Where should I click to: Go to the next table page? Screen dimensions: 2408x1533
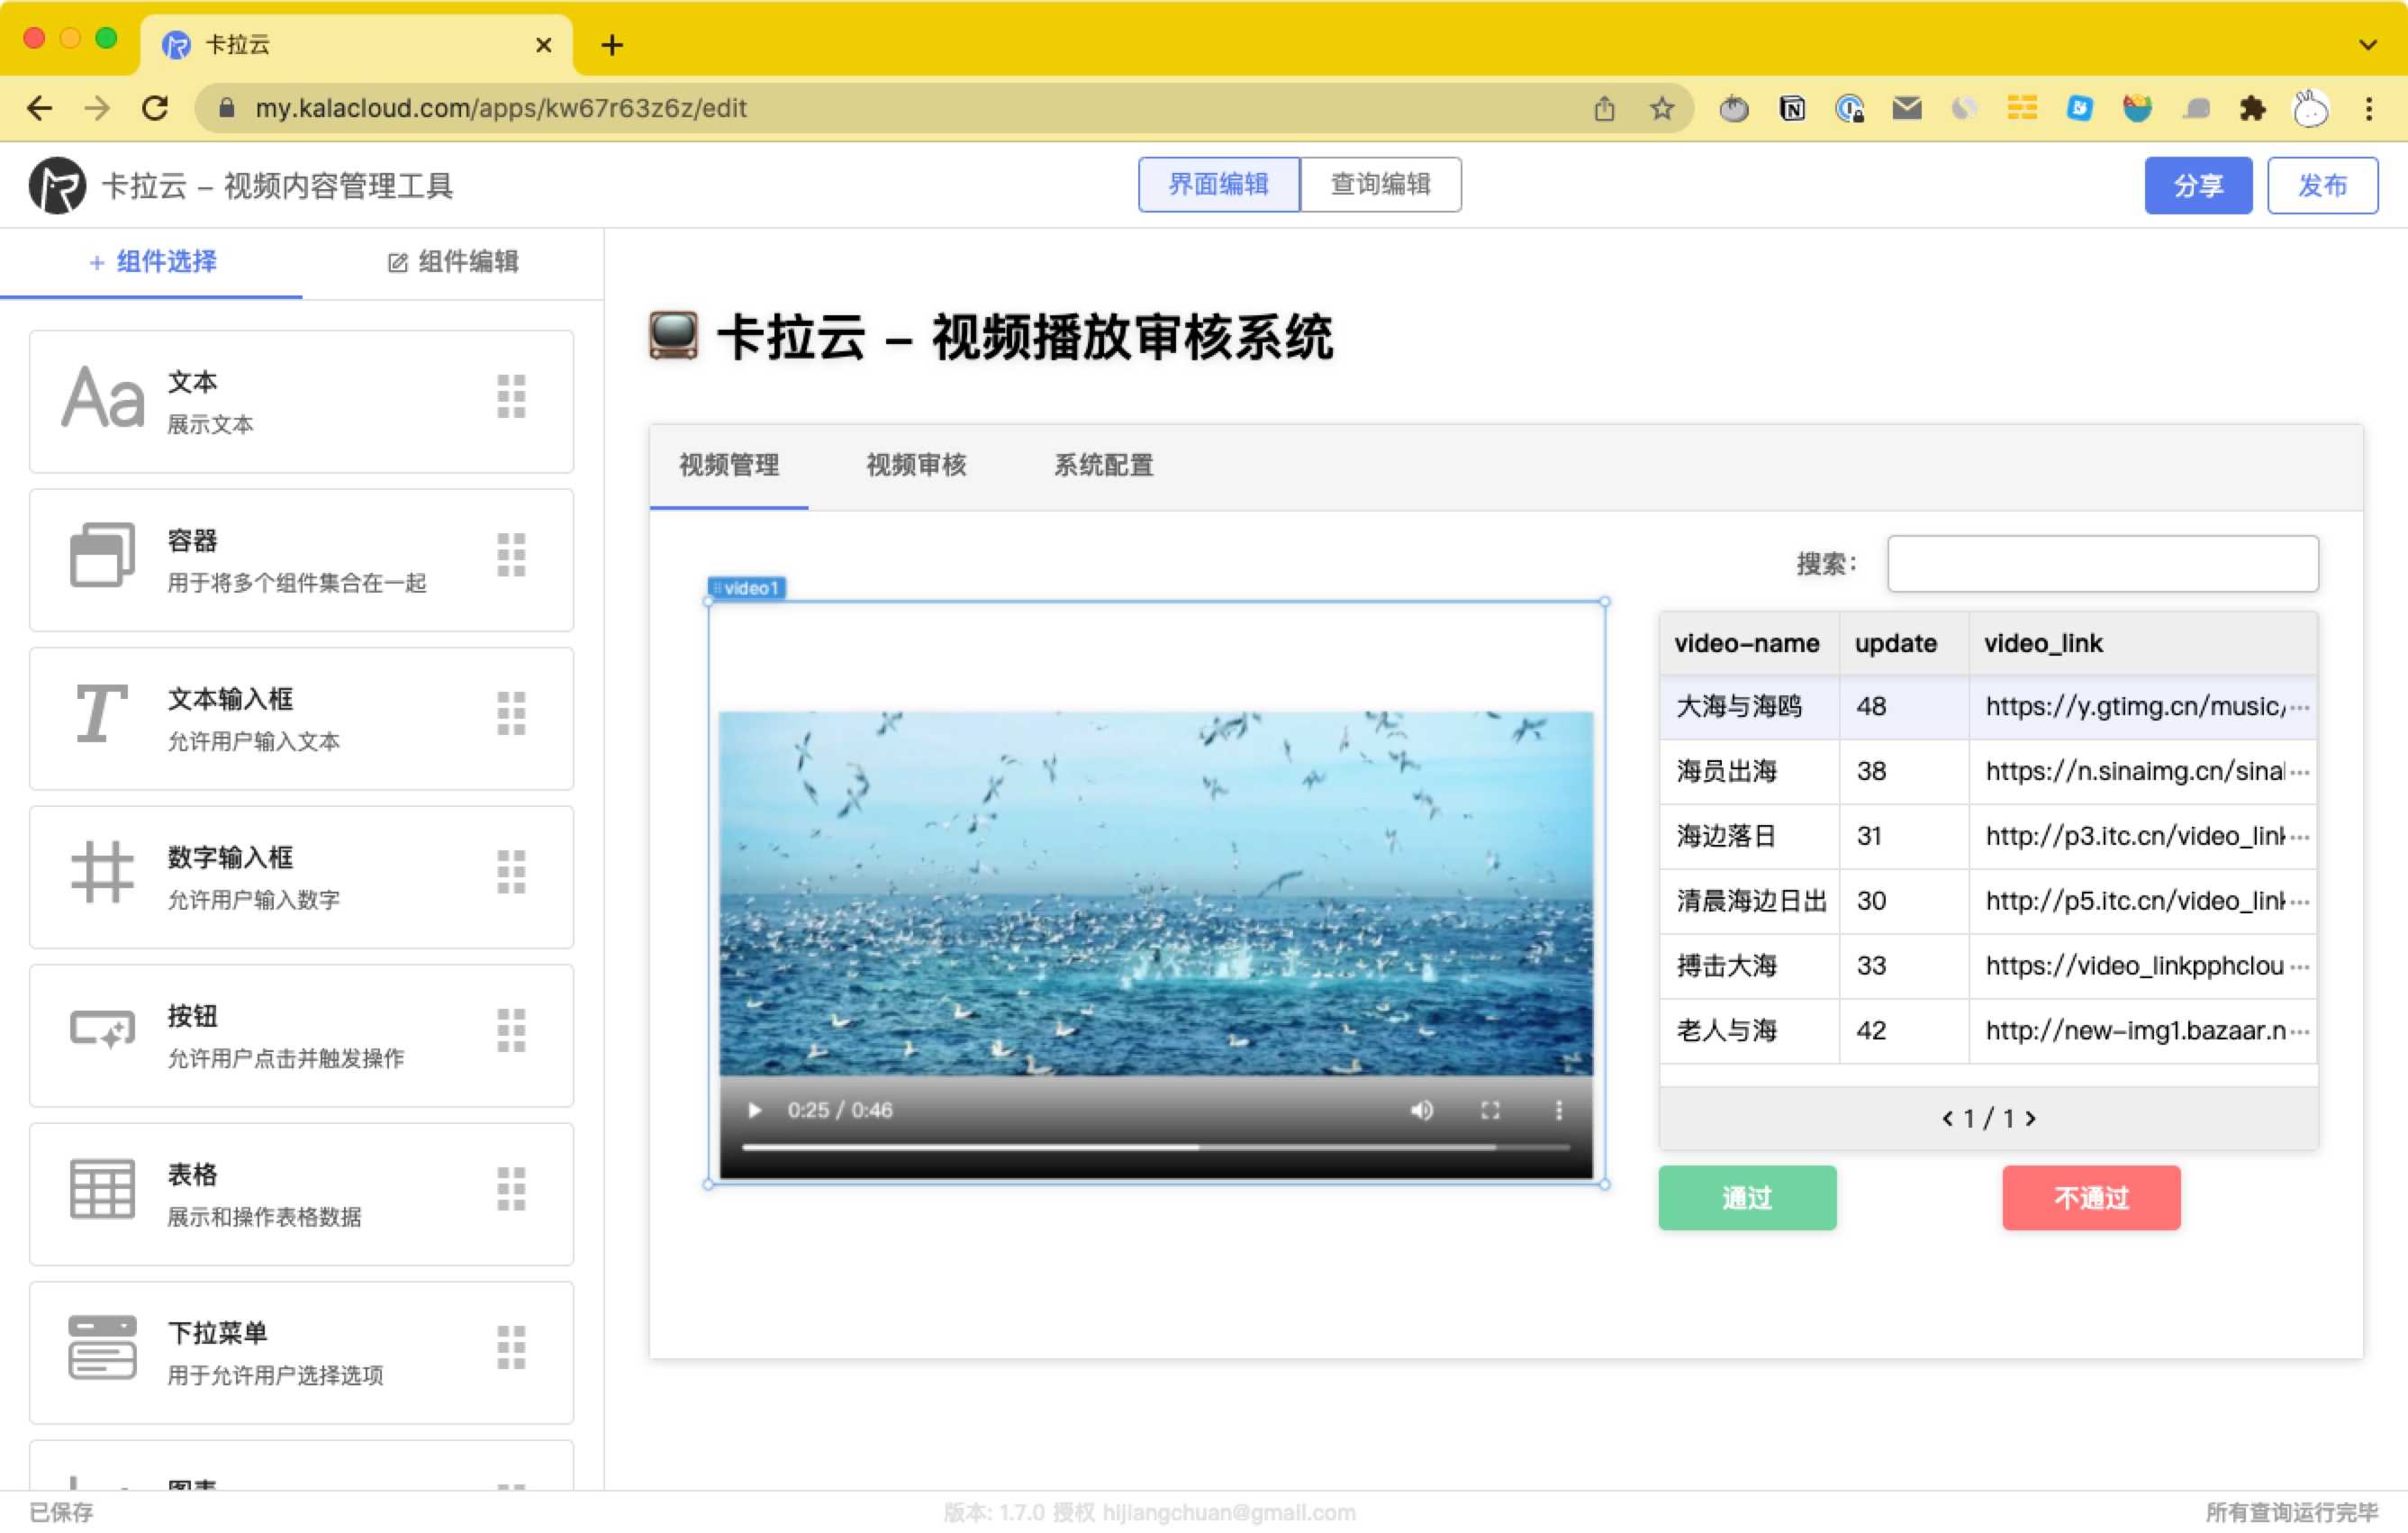click(x=2031, y=1118)
